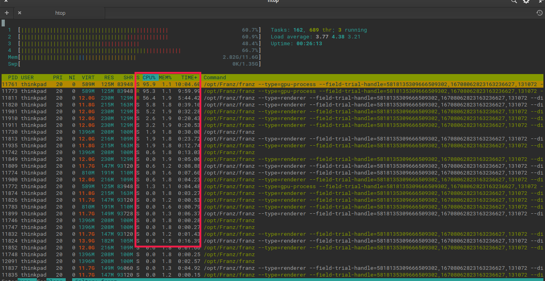The image size is (545, 281).
Task: Sort by the CPU% column header
Action: tap(149, 78)
